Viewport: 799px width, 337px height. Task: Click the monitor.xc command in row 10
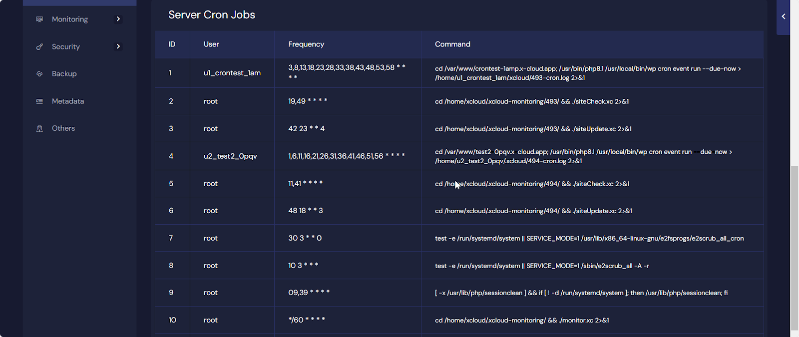521,321
